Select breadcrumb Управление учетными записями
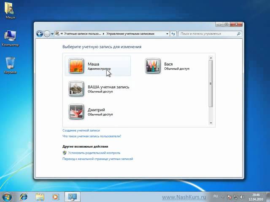Screen dimensions: 270x202 tap(130, 34)
